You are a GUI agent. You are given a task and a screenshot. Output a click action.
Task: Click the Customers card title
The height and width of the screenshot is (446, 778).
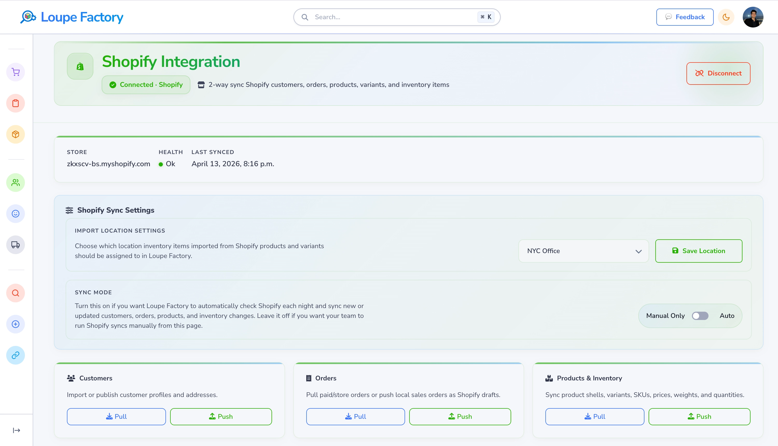[96, 378]
